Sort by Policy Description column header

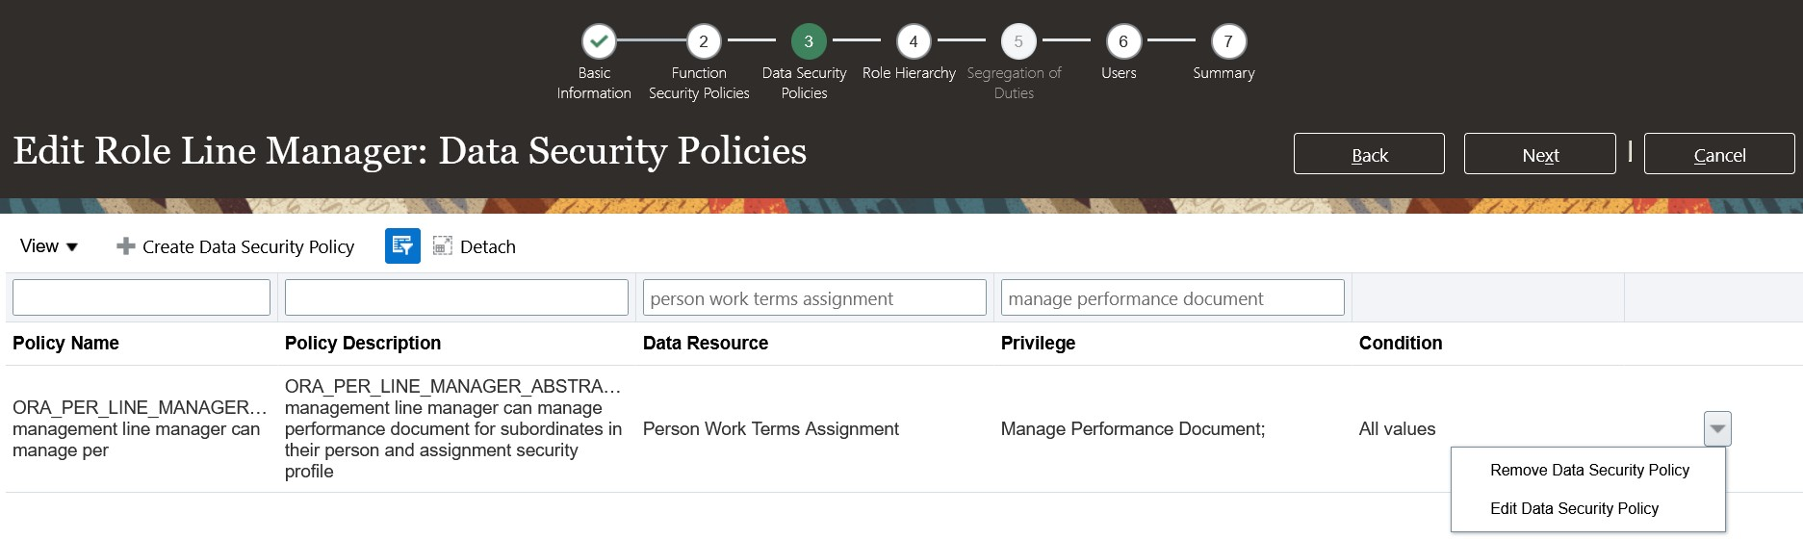pos(363,343)
